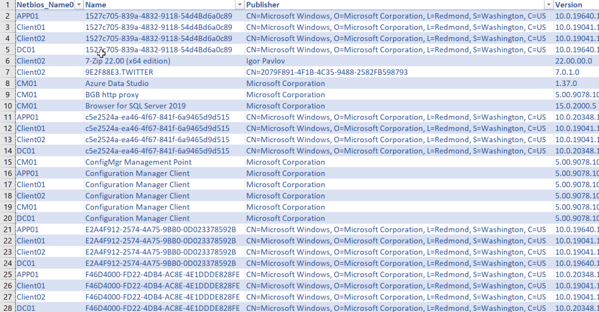Open the Netbios_Name0 column filter dropdown
The image size is (599, 312).
tap(78, 5)
